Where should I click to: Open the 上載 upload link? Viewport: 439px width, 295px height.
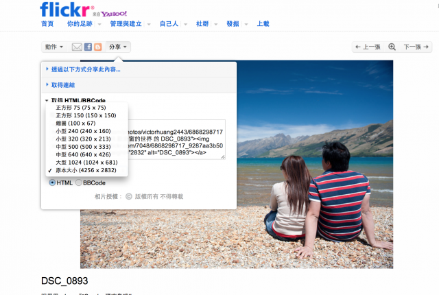pyautogui.click(x=263, y=24)
